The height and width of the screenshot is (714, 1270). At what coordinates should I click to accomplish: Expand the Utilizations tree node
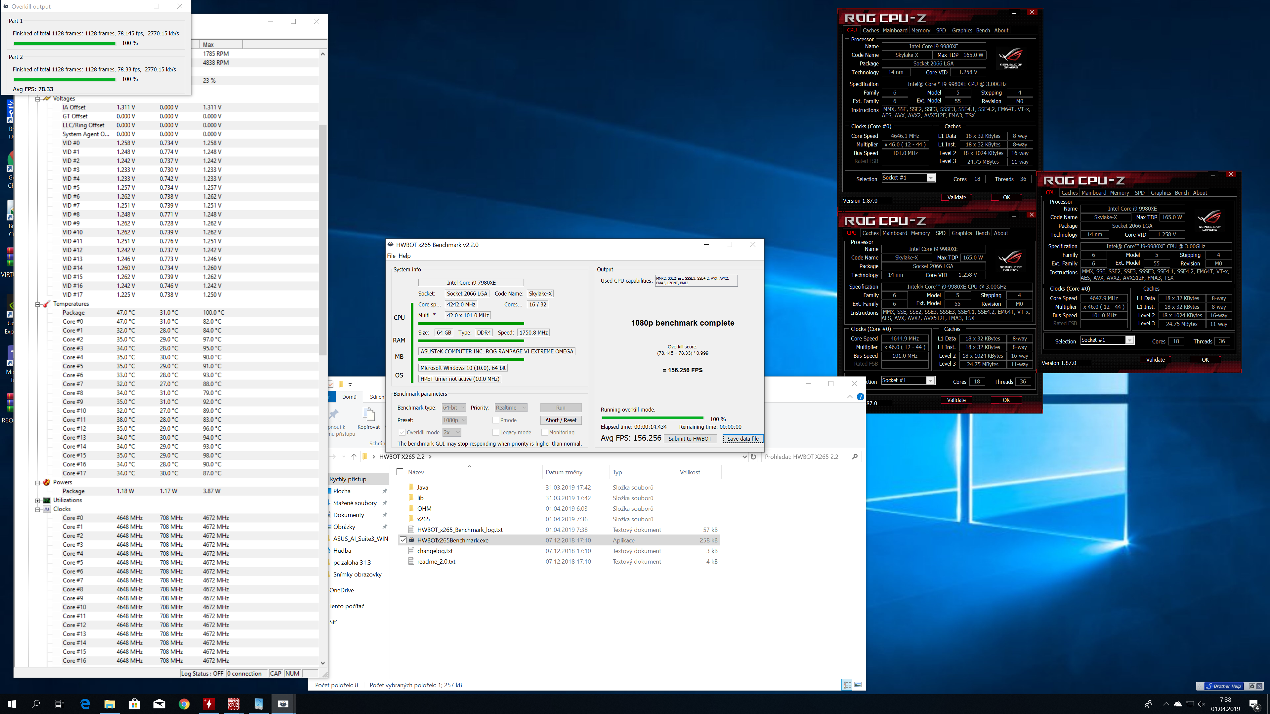[37, 500]
